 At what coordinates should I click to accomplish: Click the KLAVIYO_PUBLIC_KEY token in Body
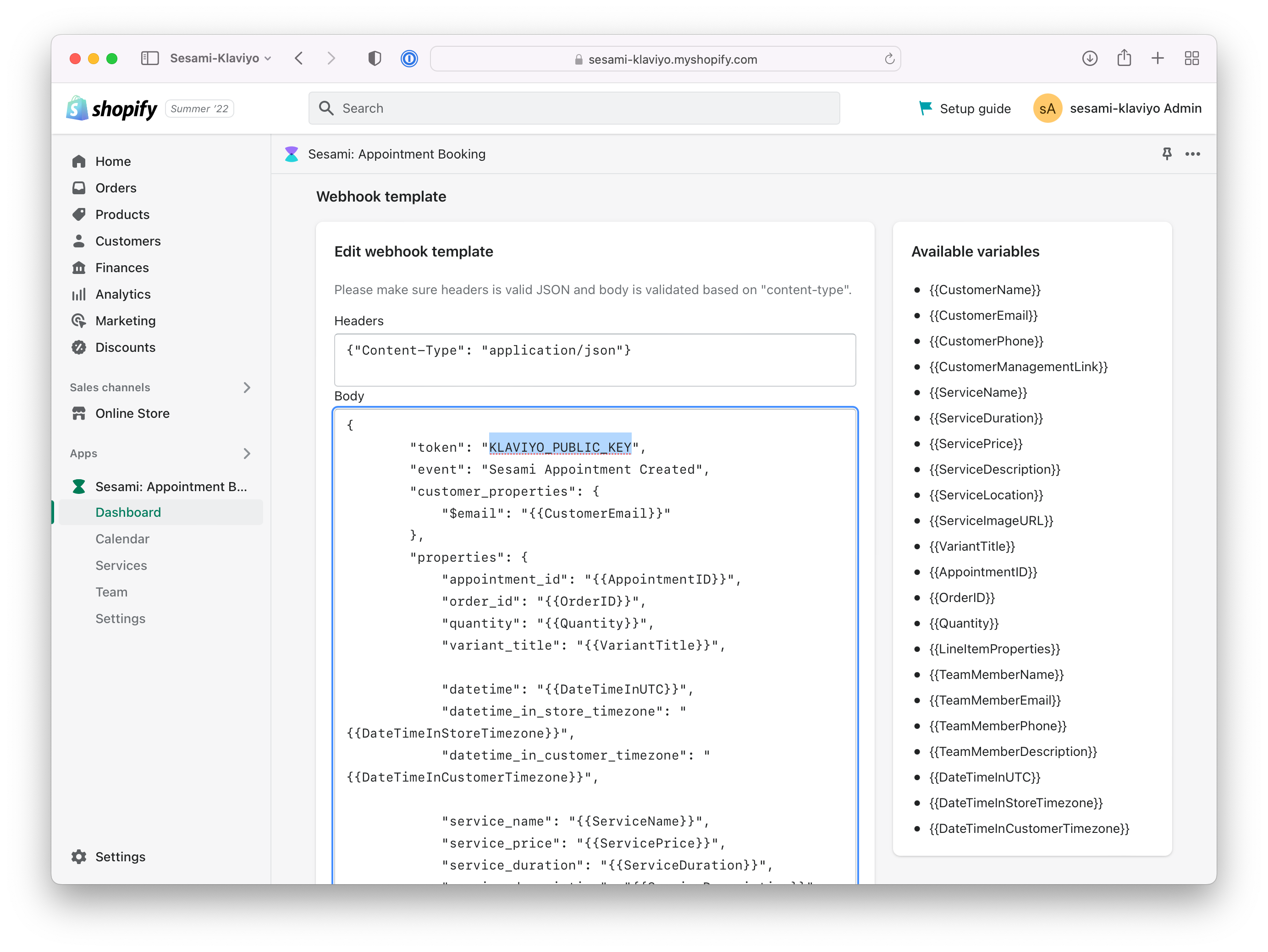[x=560, y=447]
